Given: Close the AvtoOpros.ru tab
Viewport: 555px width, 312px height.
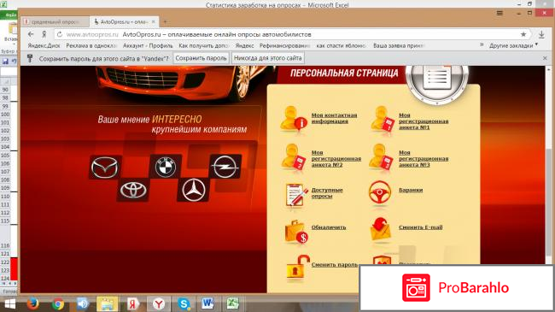Looking at the screenshot, I should 153,21.
